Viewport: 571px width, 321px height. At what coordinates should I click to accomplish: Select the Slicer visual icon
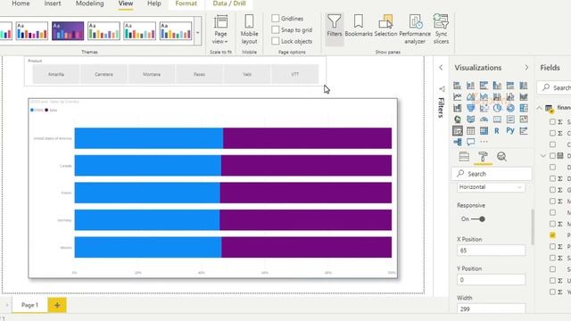457,131
